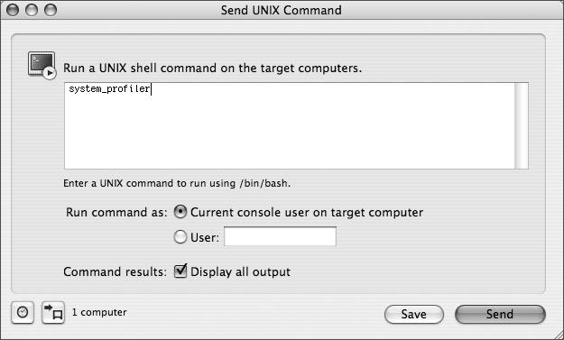Show the target computers list icon
The width and height of the screenshot is (564, 340).
(53, 312)
